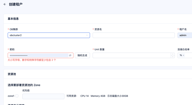Toggle password visibility eye icon
Image resolution: width=192 pixels, height=105 pixels.
tap(70, 56)
